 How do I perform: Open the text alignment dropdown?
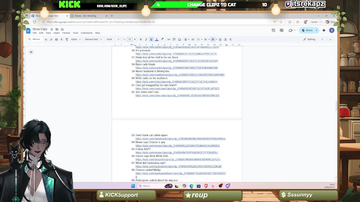[186, 39]
